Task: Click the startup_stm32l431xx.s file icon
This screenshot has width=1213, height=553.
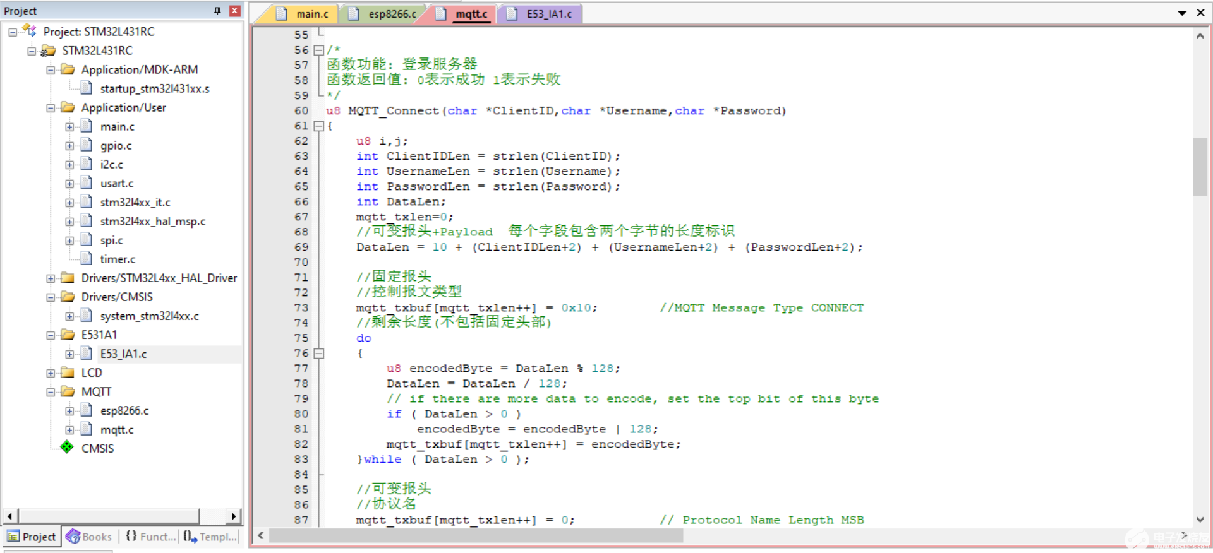Action: pos(87,88)
